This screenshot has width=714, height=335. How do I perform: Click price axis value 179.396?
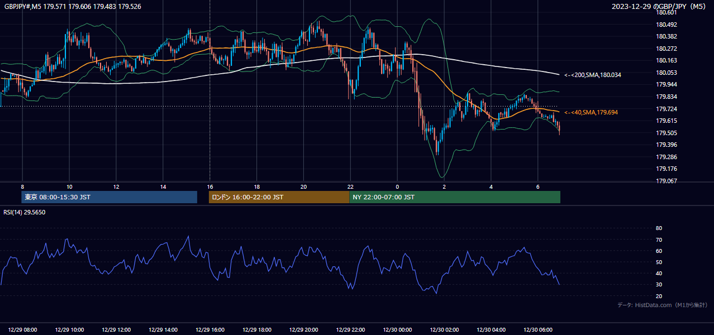point(666,145)
